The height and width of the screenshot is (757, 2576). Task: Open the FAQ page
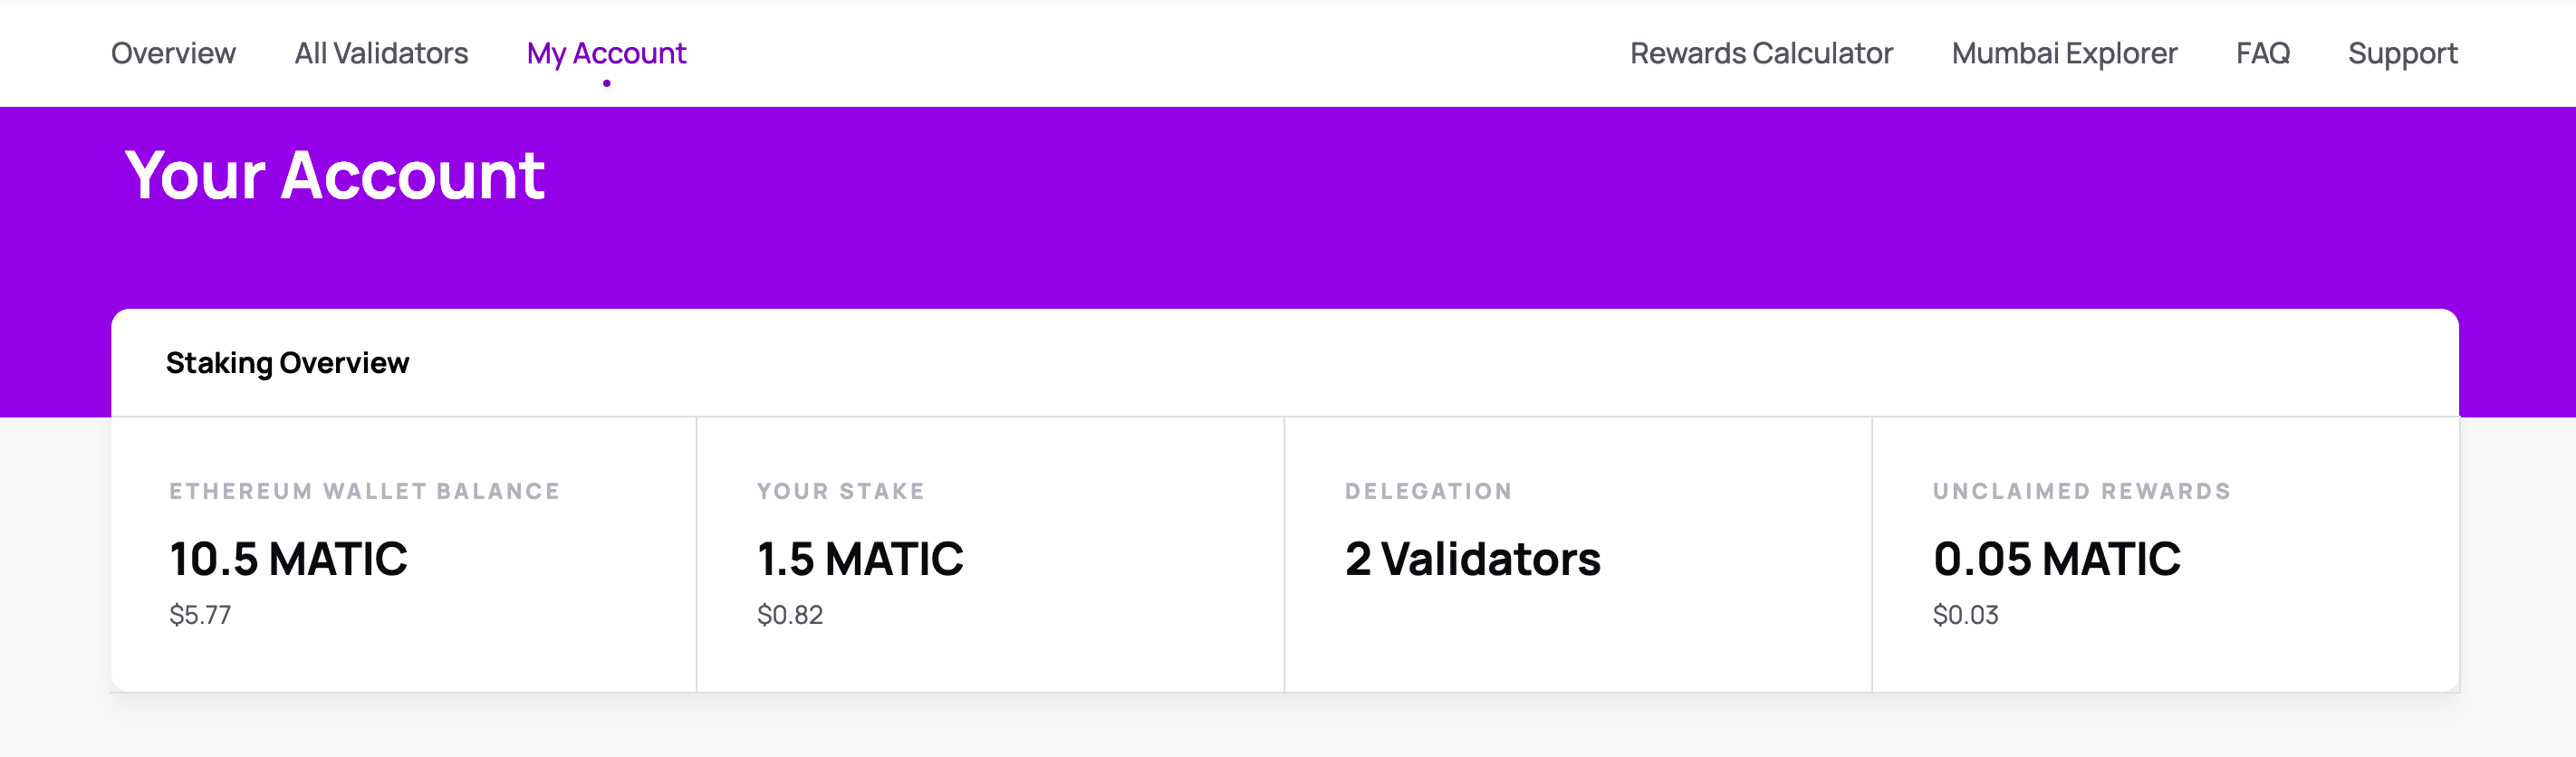coord(2262,53)
